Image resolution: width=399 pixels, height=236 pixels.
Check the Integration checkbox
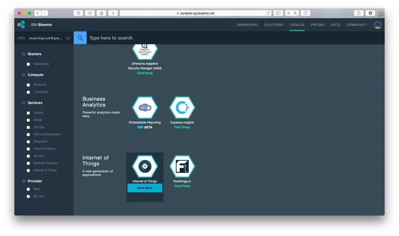[x=28, y=142]
